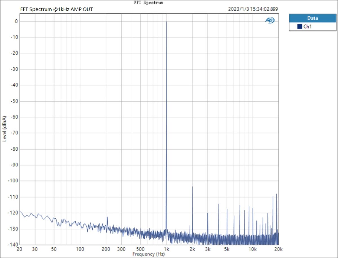Click the graph title 'FFT Spectrum @1kHz AMP OUT'
The image size is (338, 258).
(x=57, y=9)
